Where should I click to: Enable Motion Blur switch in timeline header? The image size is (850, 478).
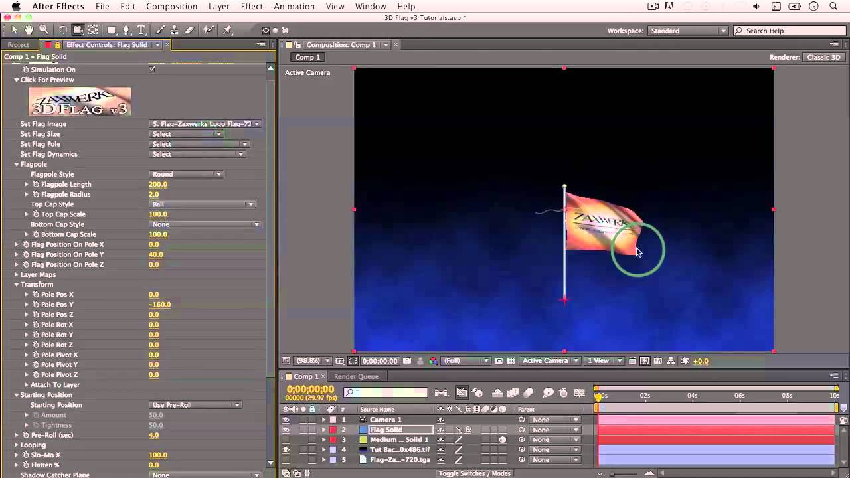point(529,393)
